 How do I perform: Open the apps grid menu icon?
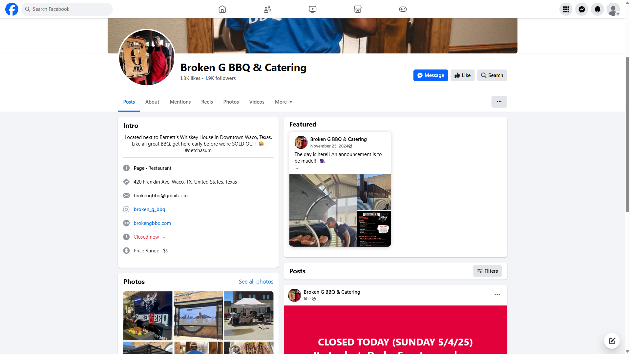(x=566, y=9)
